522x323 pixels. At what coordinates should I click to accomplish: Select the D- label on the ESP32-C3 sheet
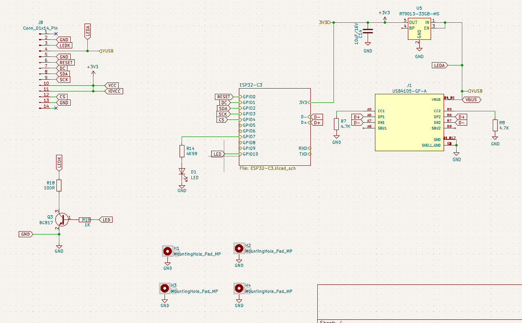pos(316,117)
